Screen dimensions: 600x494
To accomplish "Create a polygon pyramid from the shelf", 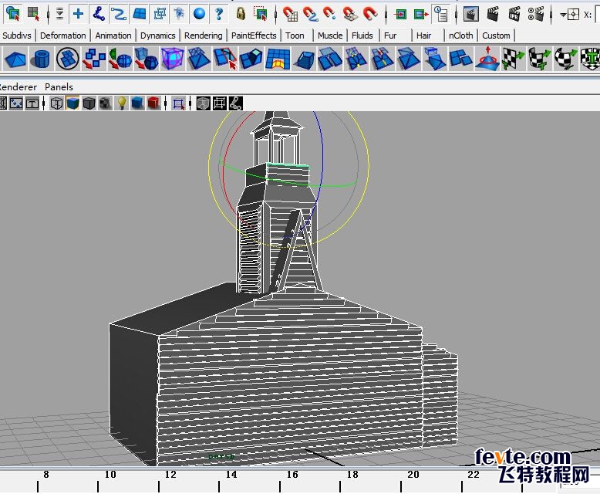I will (x=15, y=59).
